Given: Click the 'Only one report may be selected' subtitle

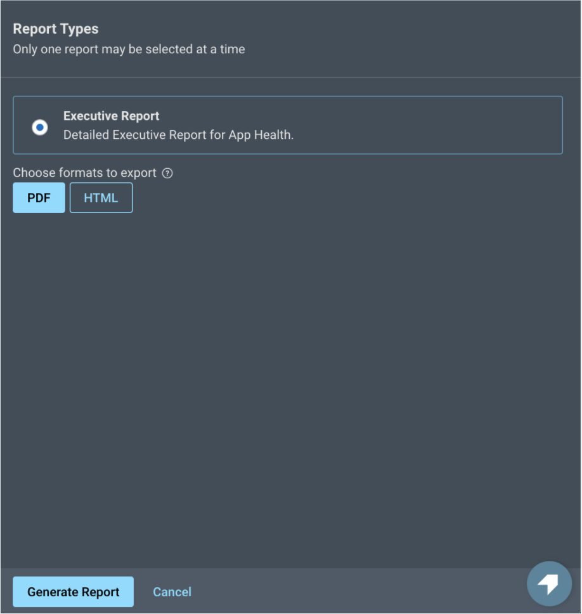Looking at the screenshot, I should [x=129, y=49].
